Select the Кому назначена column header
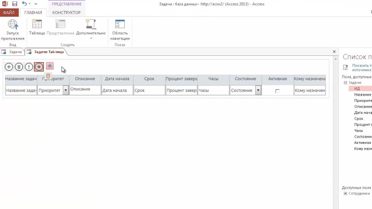The image size is (372, 209). pos(310,79)
